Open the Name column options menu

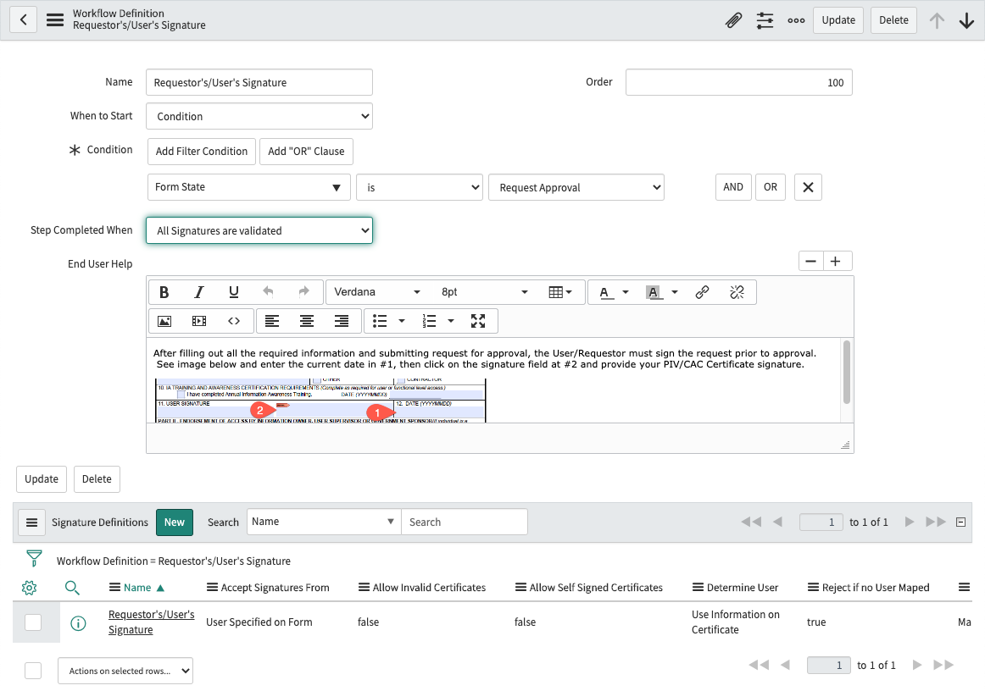point(115,588)
